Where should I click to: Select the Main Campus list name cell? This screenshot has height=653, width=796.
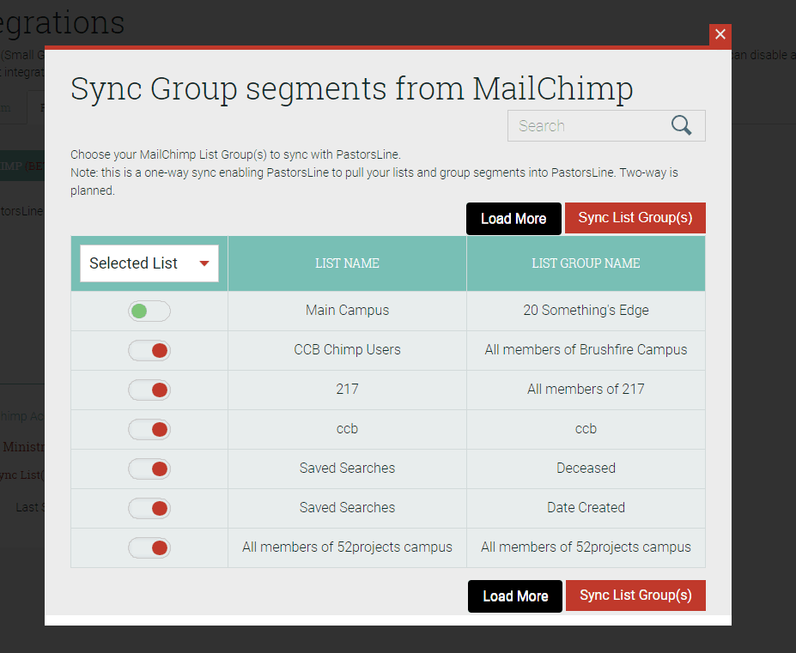[x=347, y=311]
